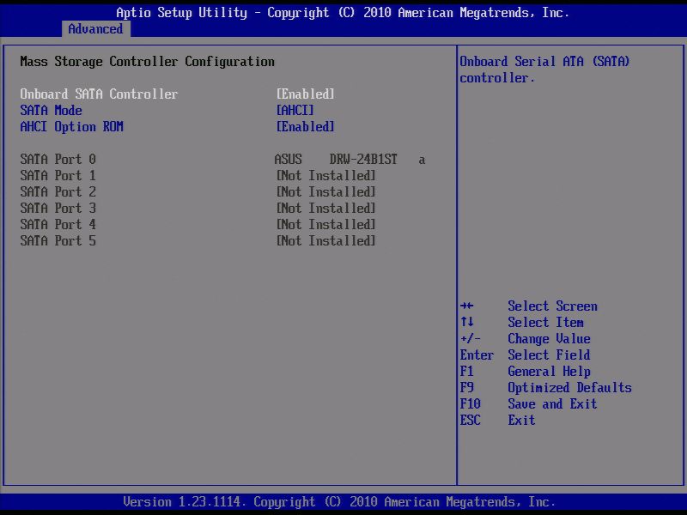Toggle the AHCI Option ROM setting
The width and height of the screenshot is (687, 515).
coord(72,126)
